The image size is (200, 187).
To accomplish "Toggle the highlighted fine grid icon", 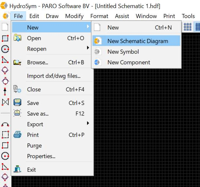I will (x=197, y=27).
